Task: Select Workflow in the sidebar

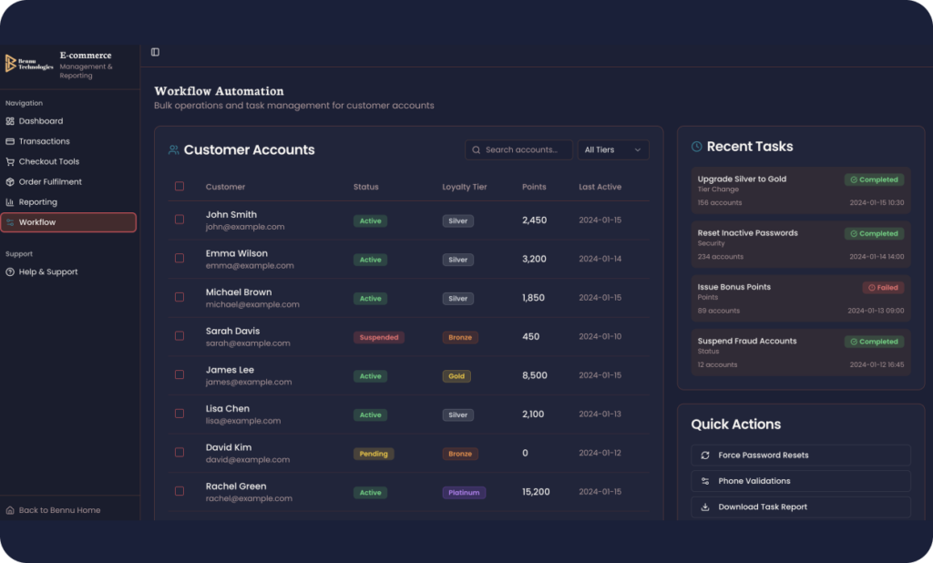Action: pos(68,222)
